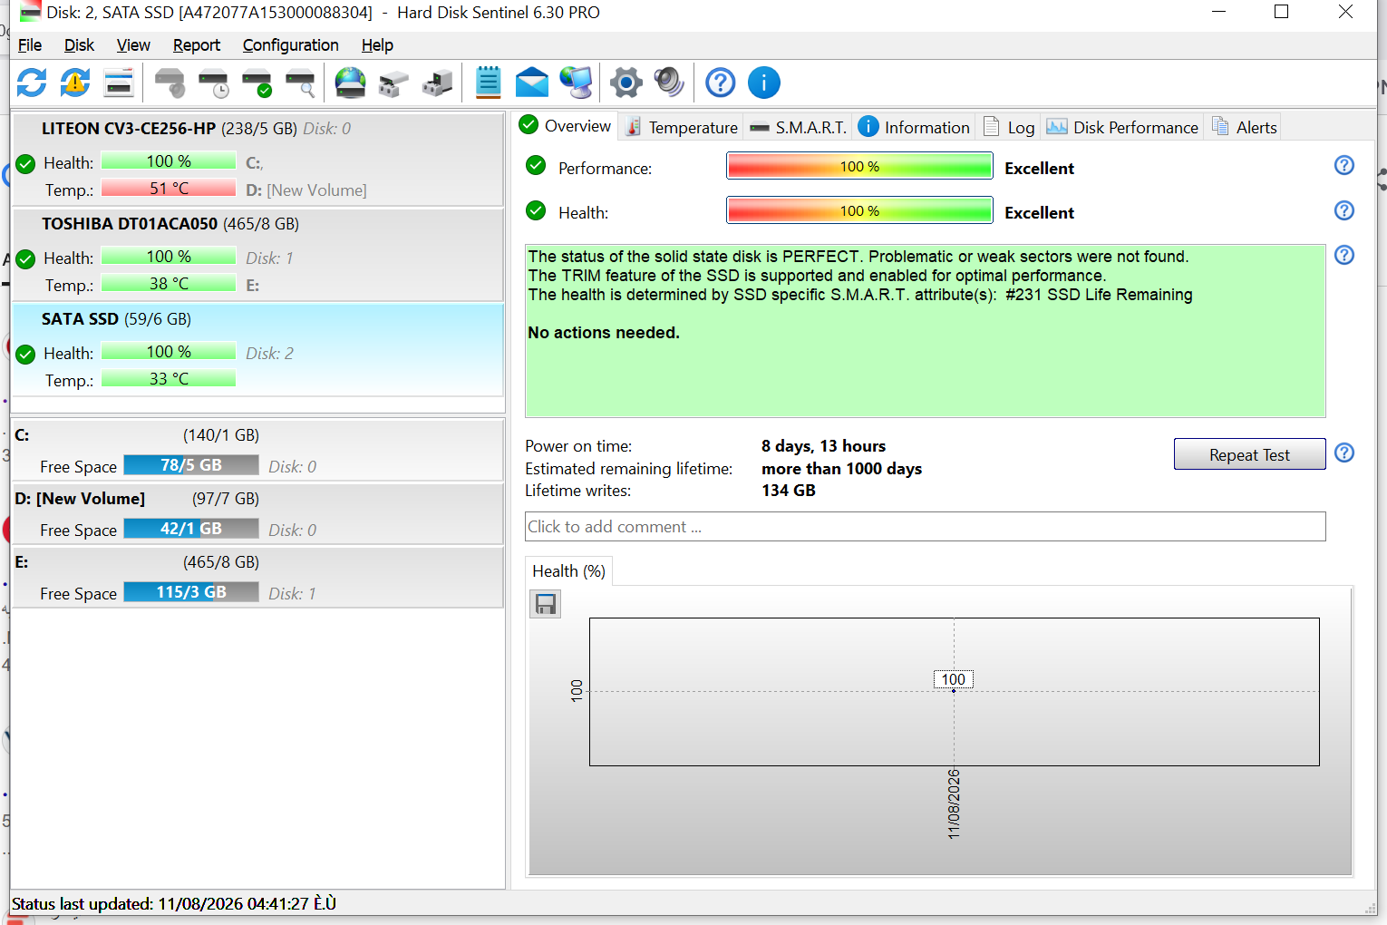This screenshot has height=925, width=1387.
Task: Click the C: free space 78/5 GB bar
Action: click(191, 465)
